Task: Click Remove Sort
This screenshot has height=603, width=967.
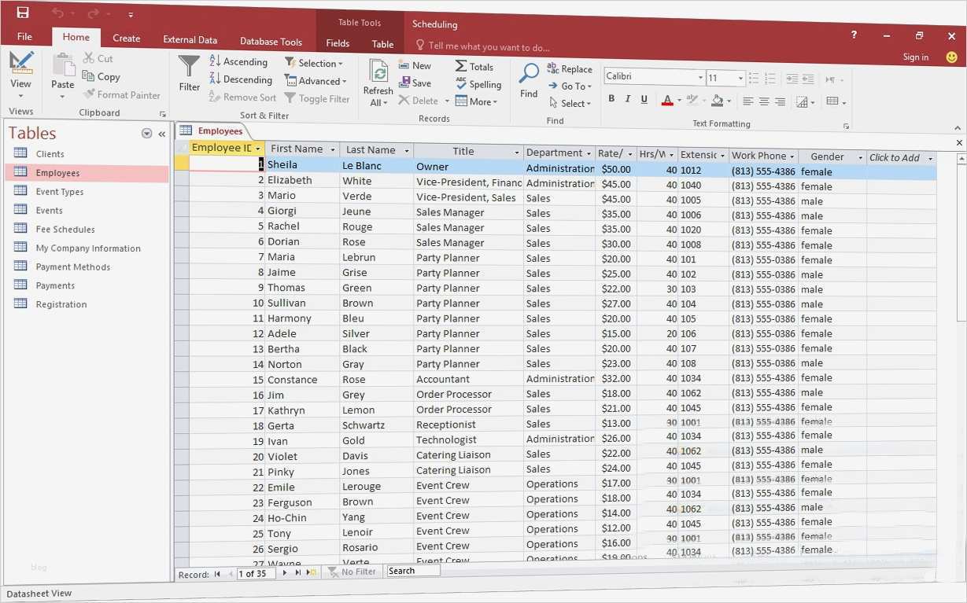Action: 242,97
